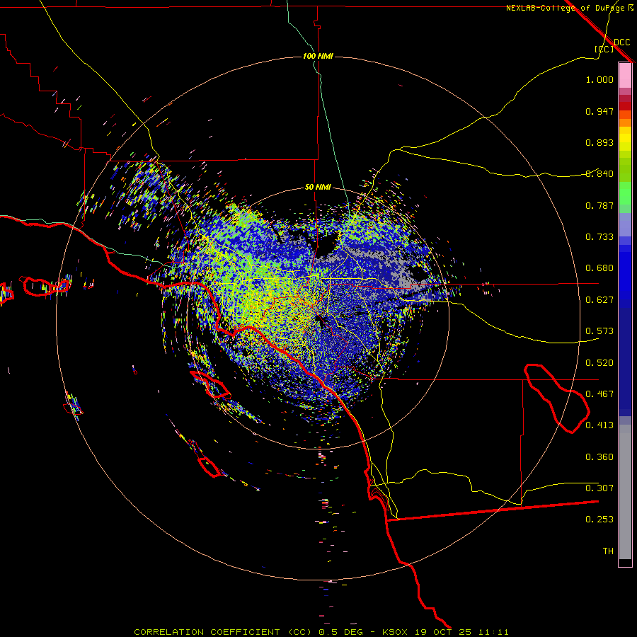Click the gray lower segment of the color bar
This screenshot has height=637, width=637.
click(x=625, y=492)
